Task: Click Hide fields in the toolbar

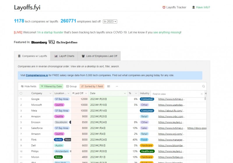Action: pyautogui.click(x=29, y=86)
